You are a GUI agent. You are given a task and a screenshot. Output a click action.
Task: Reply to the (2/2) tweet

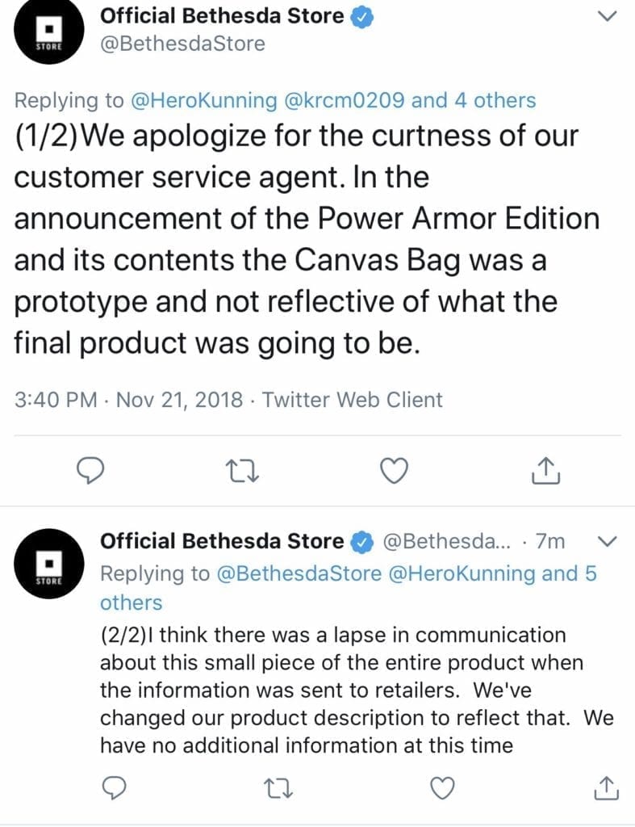coord(114,788)
